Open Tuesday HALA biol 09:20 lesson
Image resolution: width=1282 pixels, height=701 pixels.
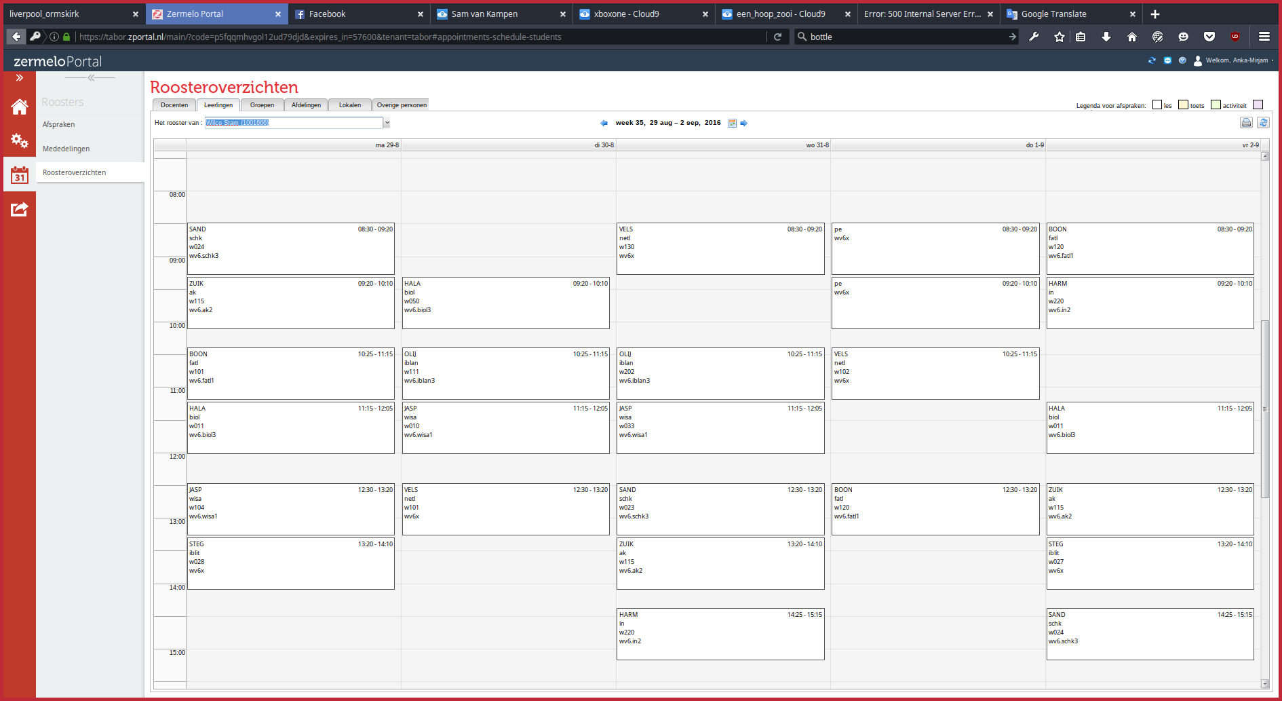(x=505, y=303)
